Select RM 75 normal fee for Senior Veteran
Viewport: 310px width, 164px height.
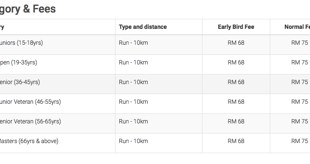pyautogui.click(x=300, y=121)
